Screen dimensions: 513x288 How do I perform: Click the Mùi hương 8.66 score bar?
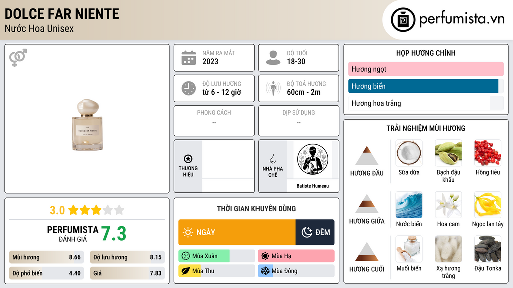tap(47, 257)
